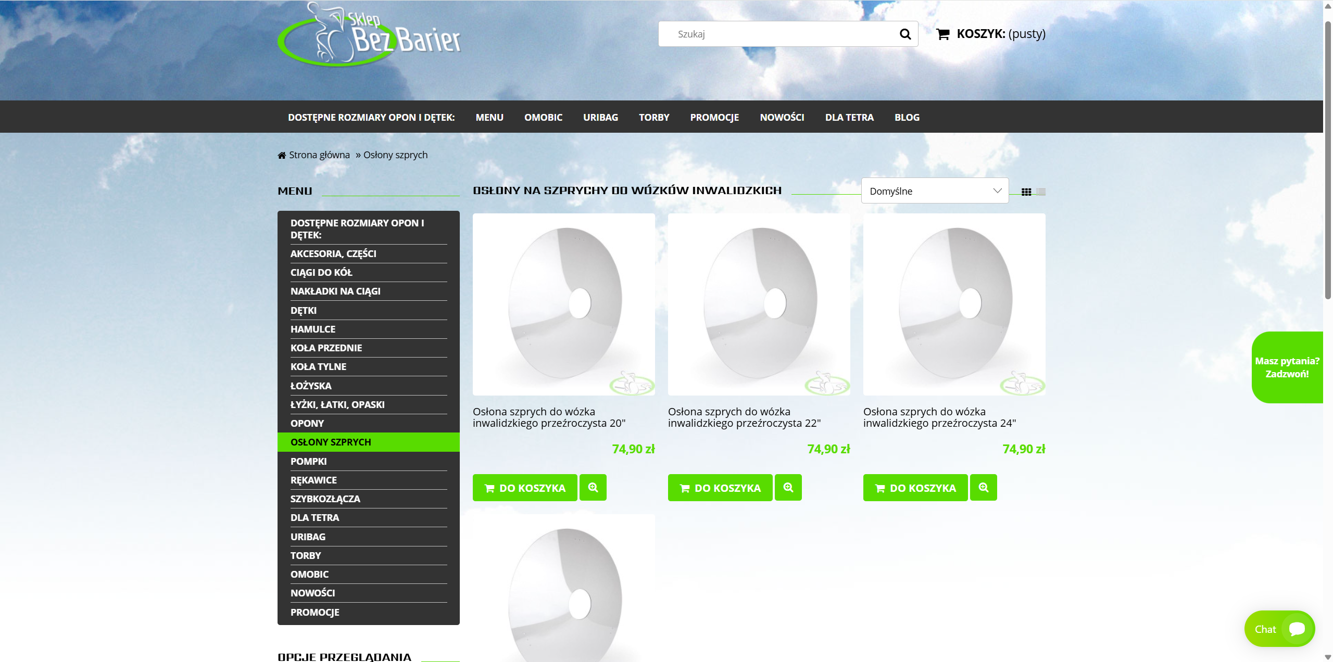Select KOŁA TYLNE in sidebar menu
Viewport: 1333px width, 662px height.
(318, 367)
